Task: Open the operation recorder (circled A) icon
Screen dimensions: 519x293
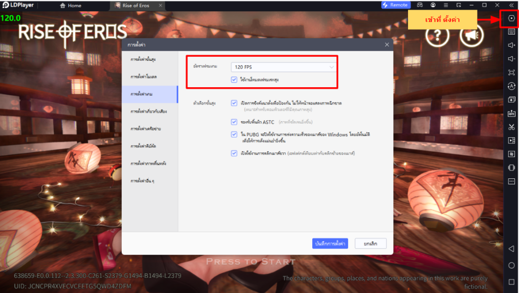Action: pos(511,86)
